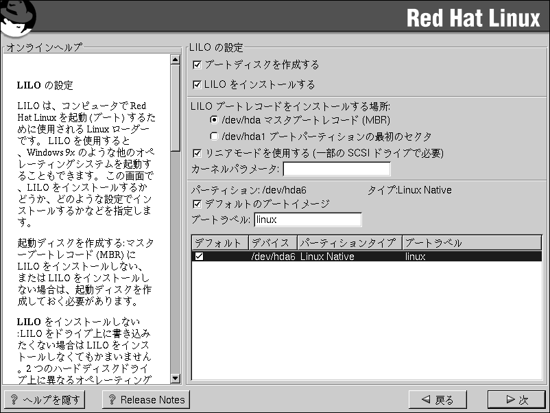Open the Release Notes

pyautogui.click(x=145, y=399)
